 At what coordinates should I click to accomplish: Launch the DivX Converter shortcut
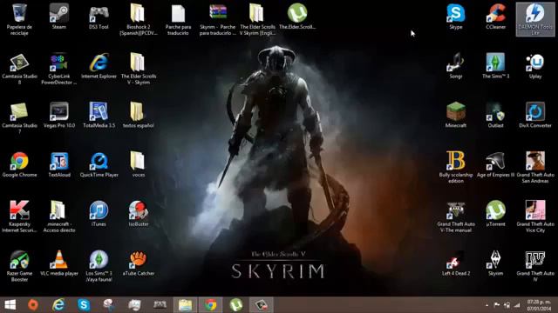(x=535, y=116)
